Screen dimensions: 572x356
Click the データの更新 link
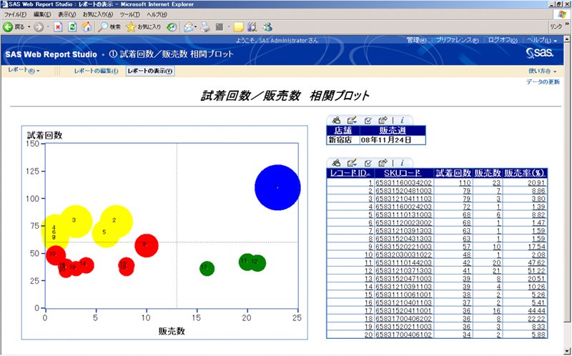543,82
